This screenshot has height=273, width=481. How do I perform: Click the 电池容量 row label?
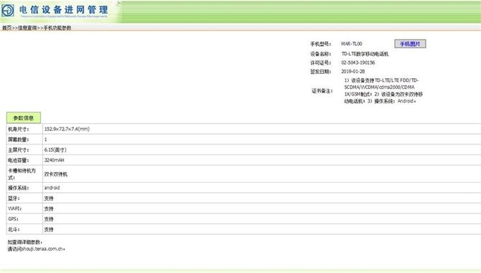(x=19, y=161)
